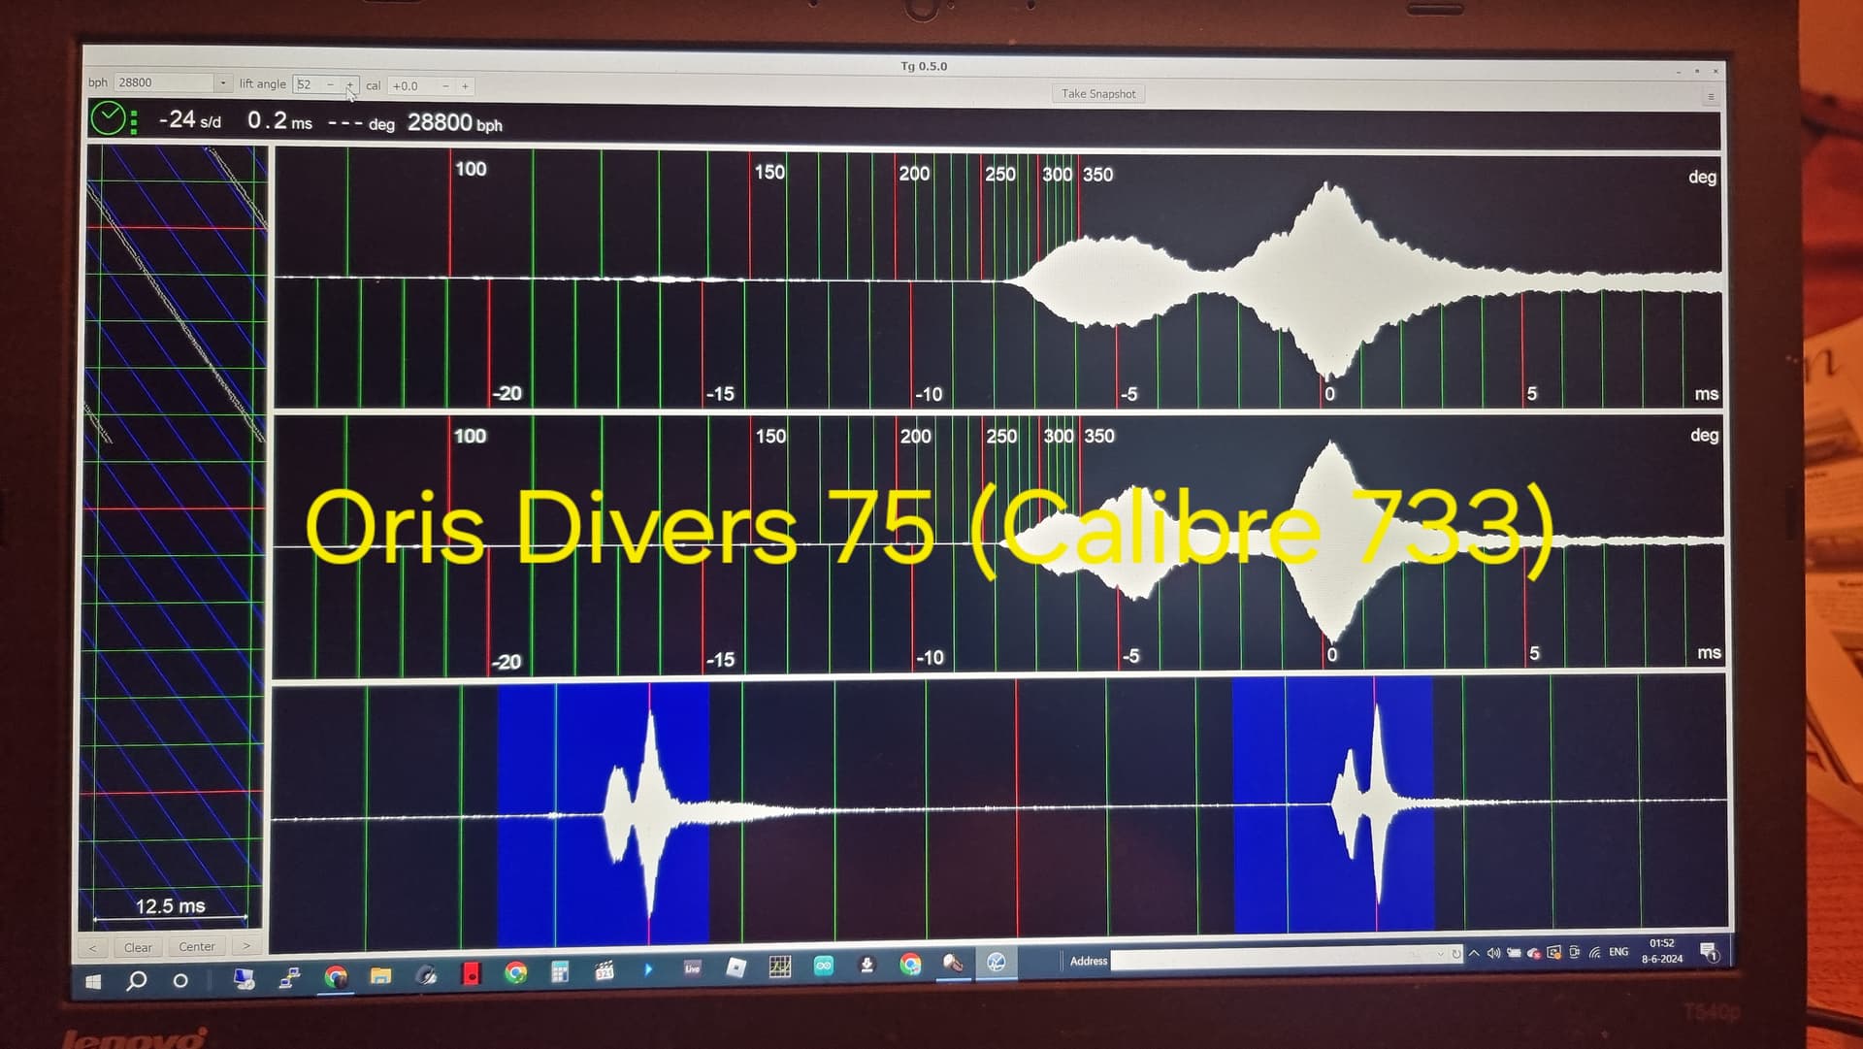1863x1049 pixels.
Task: Open third Chrome icon on taskbar
Action: [x=910, y=964]
